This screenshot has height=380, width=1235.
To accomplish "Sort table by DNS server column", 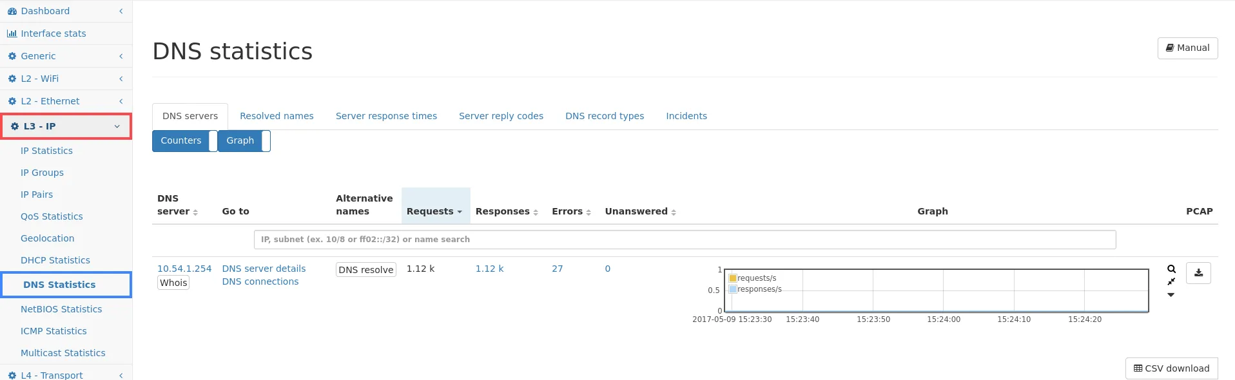I will coord(177,205).
